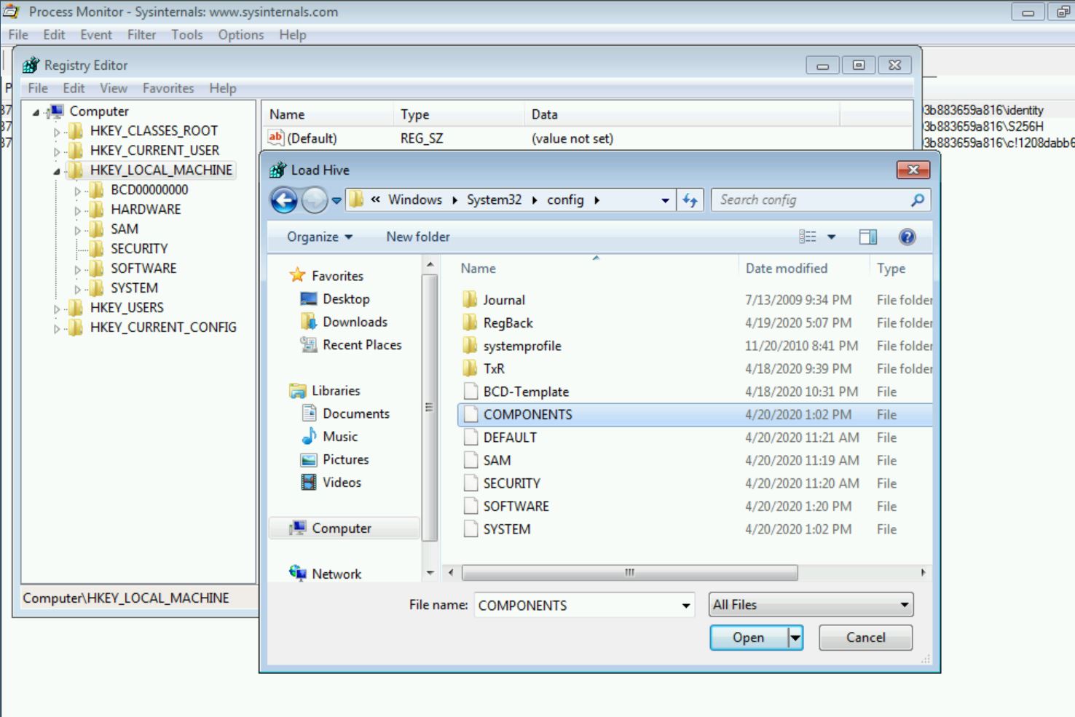This screenshot has width=1075, height=717.
Task: Click the Change your view icon
Action: (x=808, y=237)
